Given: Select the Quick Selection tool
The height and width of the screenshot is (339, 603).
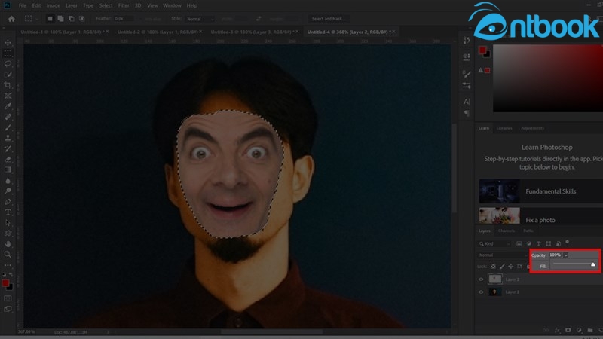Looking at the screenshot, I should 8,75.
